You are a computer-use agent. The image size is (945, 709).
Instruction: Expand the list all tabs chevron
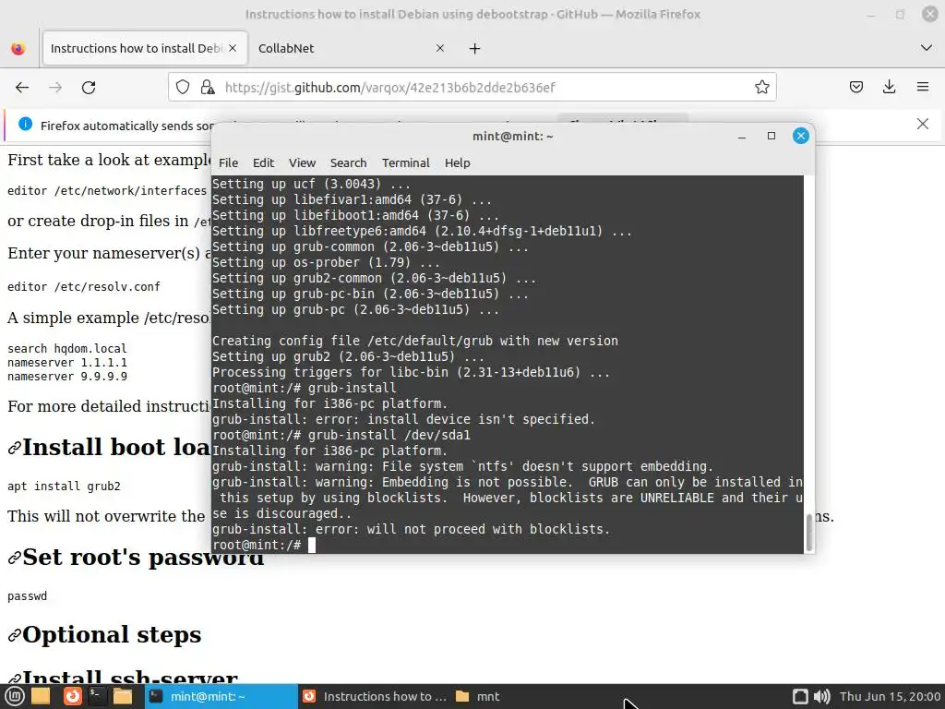pos(927,48)
